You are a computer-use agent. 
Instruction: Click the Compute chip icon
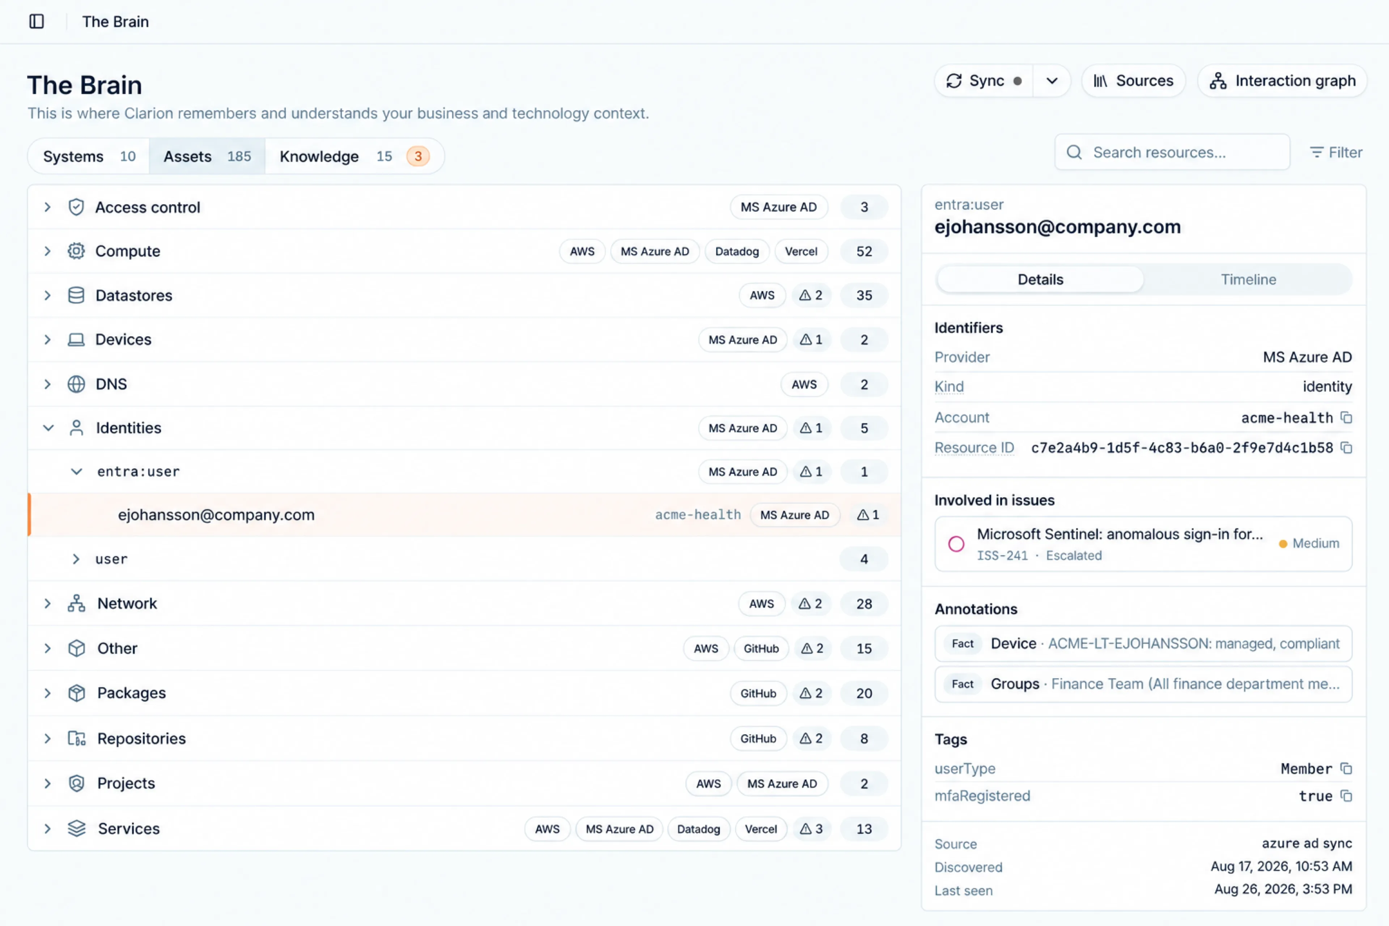[76, 251]
